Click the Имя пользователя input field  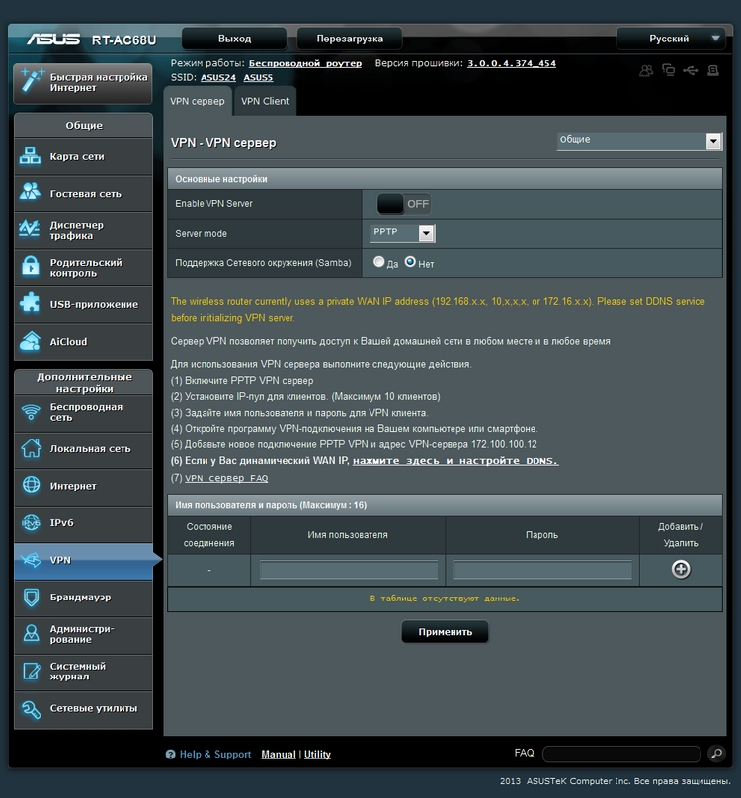(348, 570)
